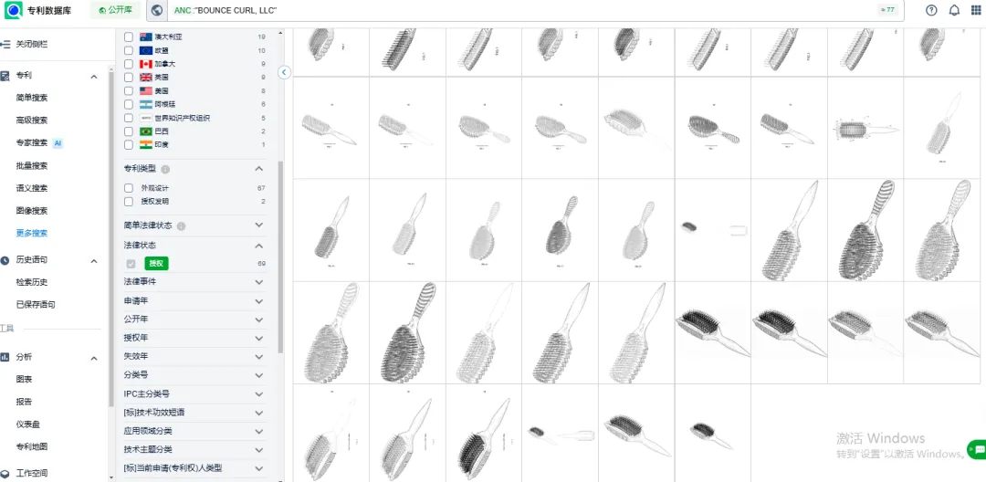Open 简单搜索 in sidebar

pyautogui.click(x=32, y=98)
